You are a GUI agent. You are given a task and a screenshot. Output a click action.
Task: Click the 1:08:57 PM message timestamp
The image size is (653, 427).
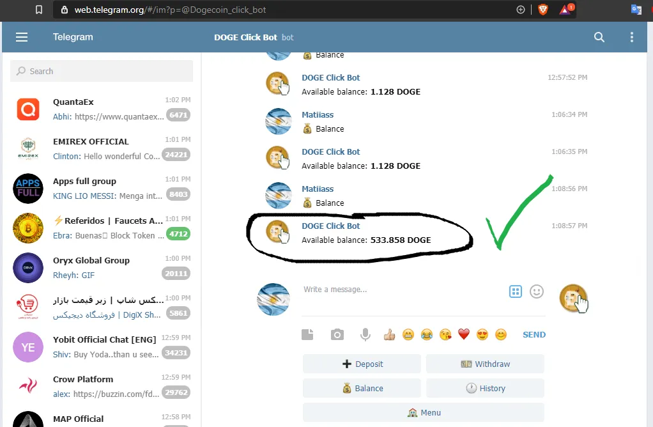click(569, 226)
